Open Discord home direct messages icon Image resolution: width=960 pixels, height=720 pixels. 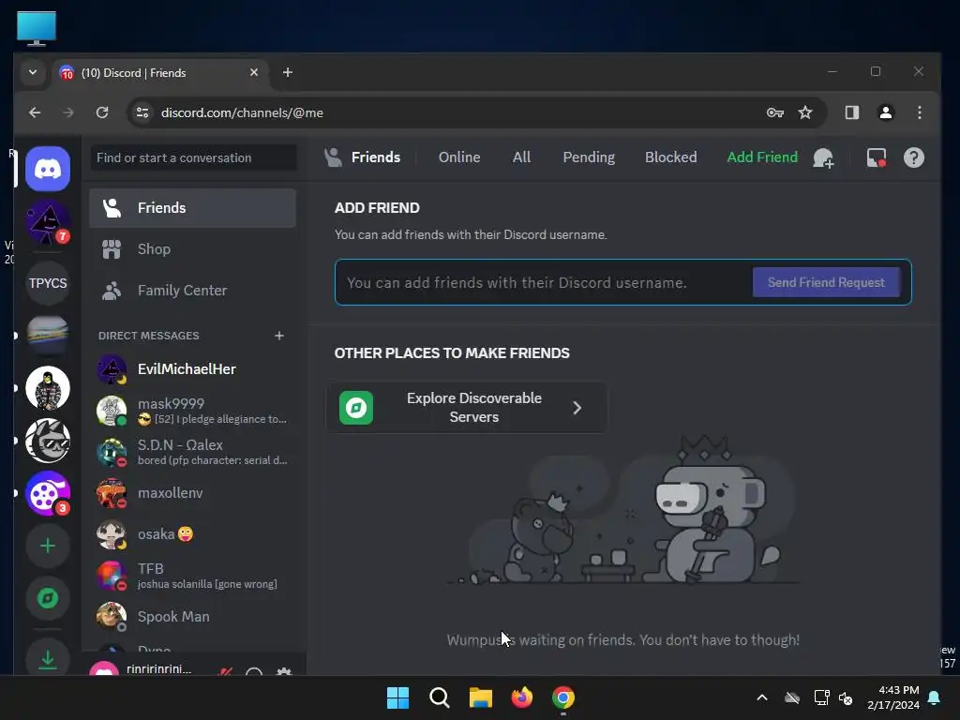tap(48, 169)
